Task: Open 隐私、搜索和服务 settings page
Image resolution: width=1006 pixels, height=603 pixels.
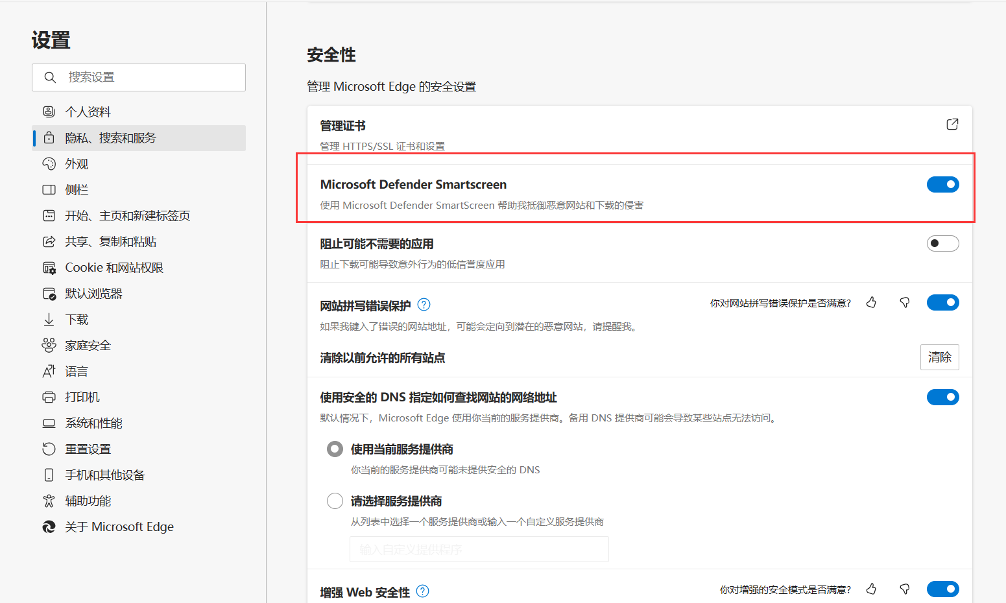Action: [139, 137]
